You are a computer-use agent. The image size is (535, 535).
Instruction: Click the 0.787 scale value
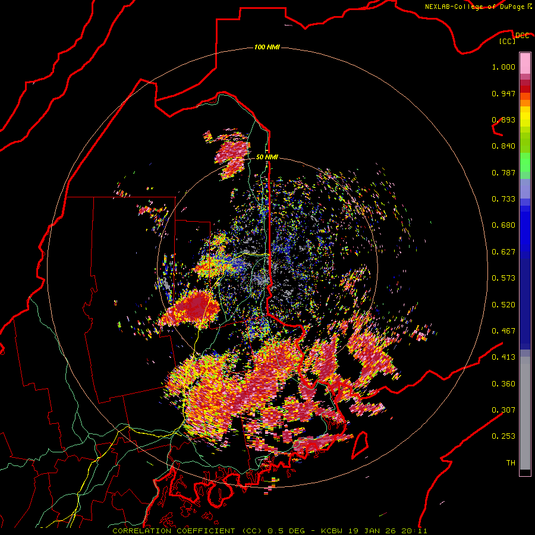point(503,172)
